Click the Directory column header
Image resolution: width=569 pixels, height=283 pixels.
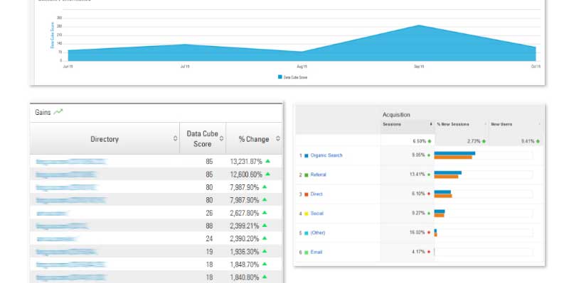pos(105,139)
